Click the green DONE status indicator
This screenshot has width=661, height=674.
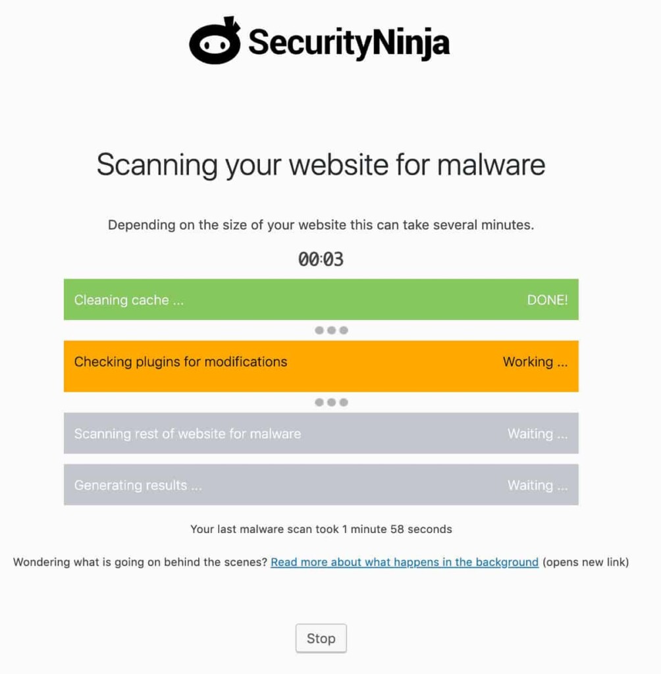point(547,299)
